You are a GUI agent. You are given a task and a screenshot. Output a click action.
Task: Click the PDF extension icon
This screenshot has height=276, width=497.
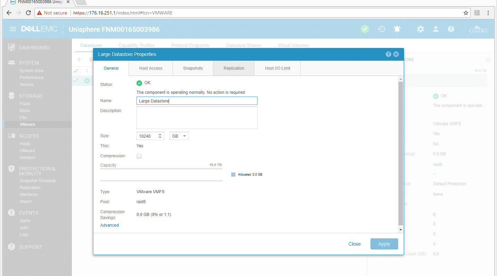click(x=477, y=13)
